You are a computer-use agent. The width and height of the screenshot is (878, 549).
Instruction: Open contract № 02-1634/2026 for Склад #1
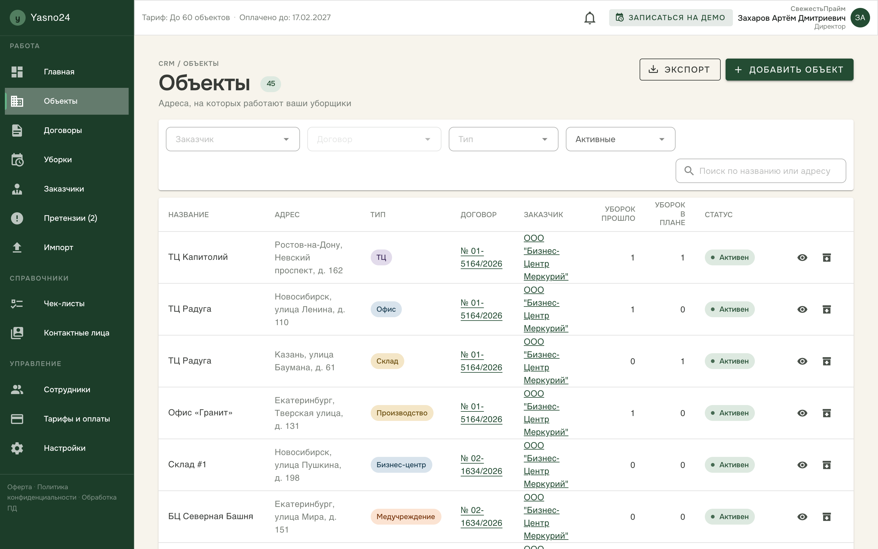481,465
